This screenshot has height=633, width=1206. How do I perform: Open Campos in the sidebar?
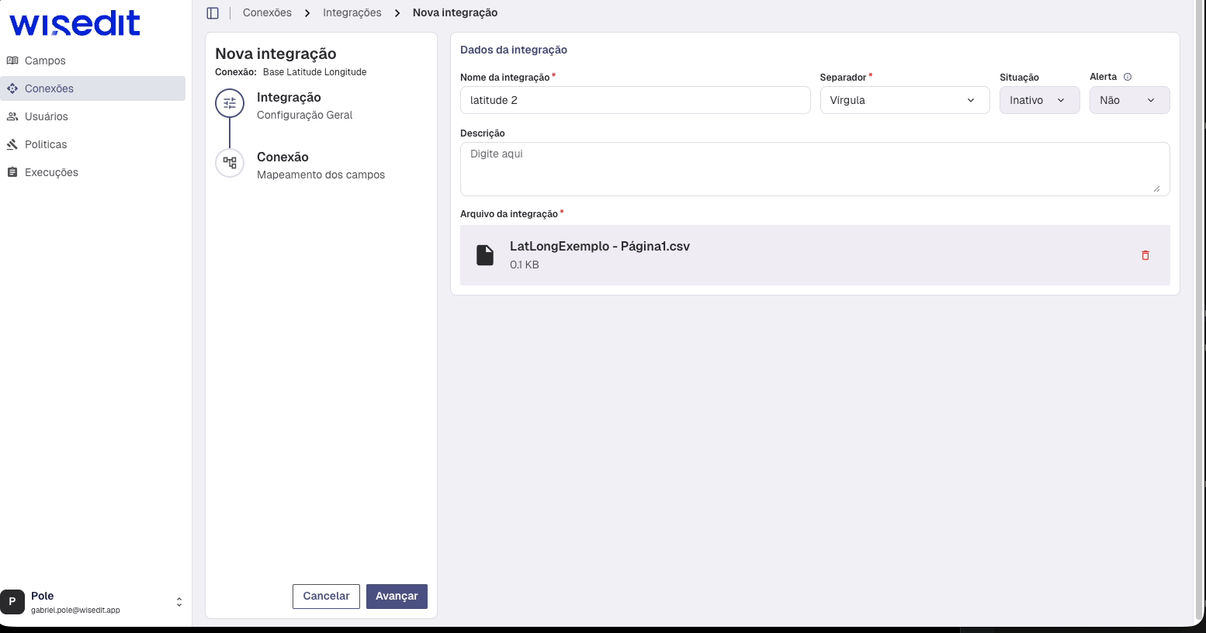(x=45, y=61)
